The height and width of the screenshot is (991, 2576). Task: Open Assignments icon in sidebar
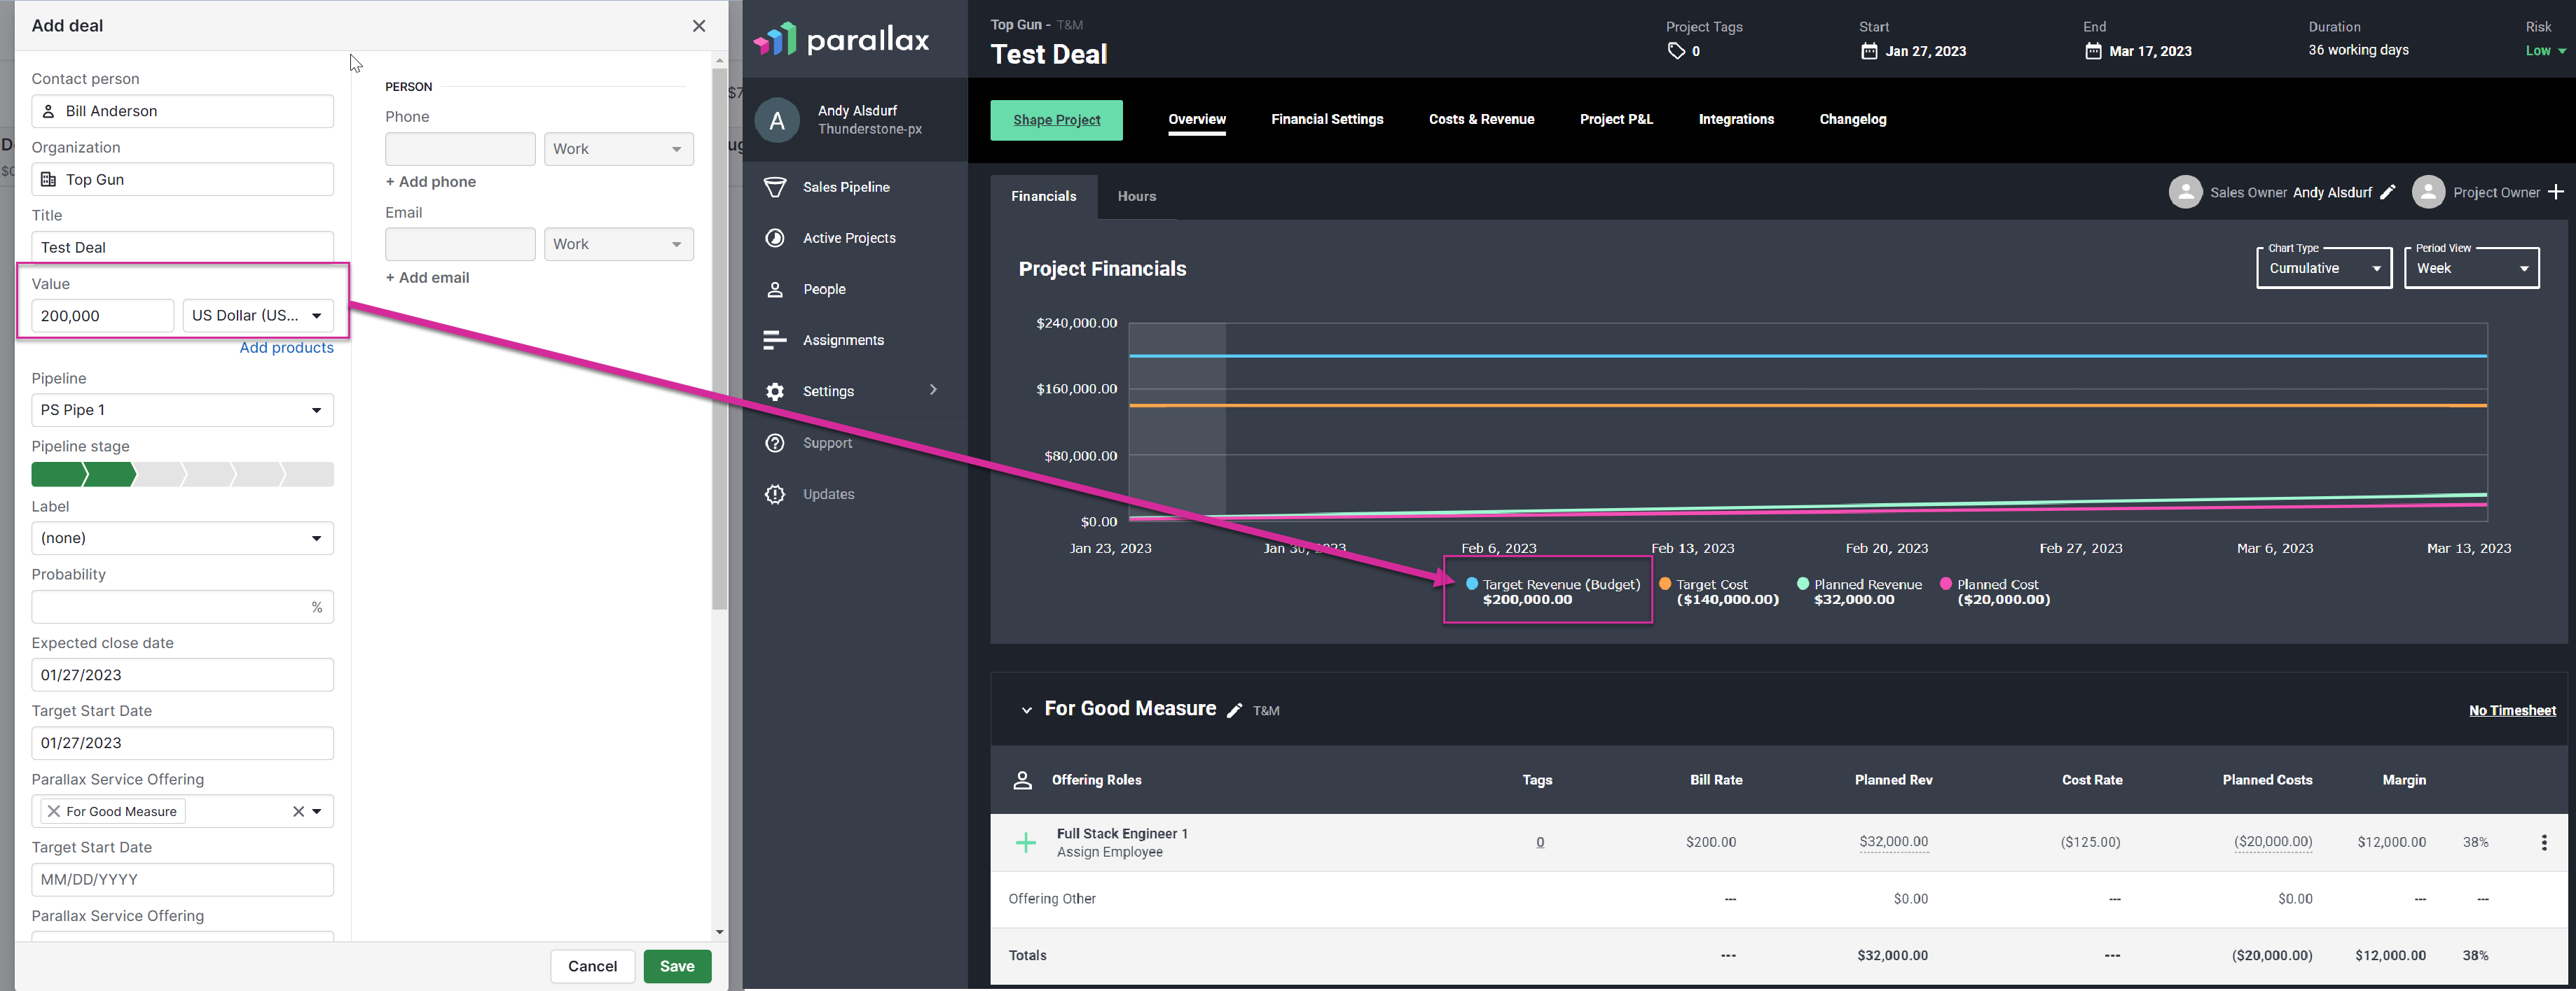[775, 341]
